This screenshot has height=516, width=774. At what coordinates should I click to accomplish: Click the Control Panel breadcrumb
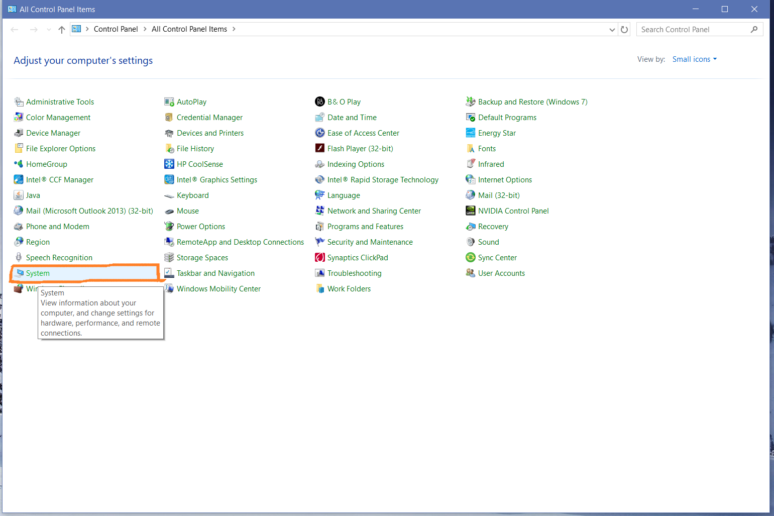tap(116, 29)
